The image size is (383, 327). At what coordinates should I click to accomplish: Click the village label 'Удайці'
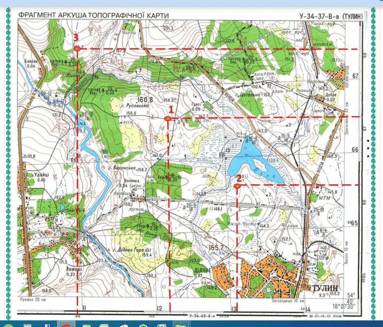pyautogui.click(x=41, y=175)
